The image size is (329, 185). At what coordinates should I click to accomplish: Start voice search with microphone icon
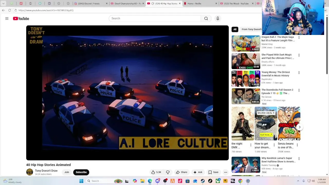(218, 18)
